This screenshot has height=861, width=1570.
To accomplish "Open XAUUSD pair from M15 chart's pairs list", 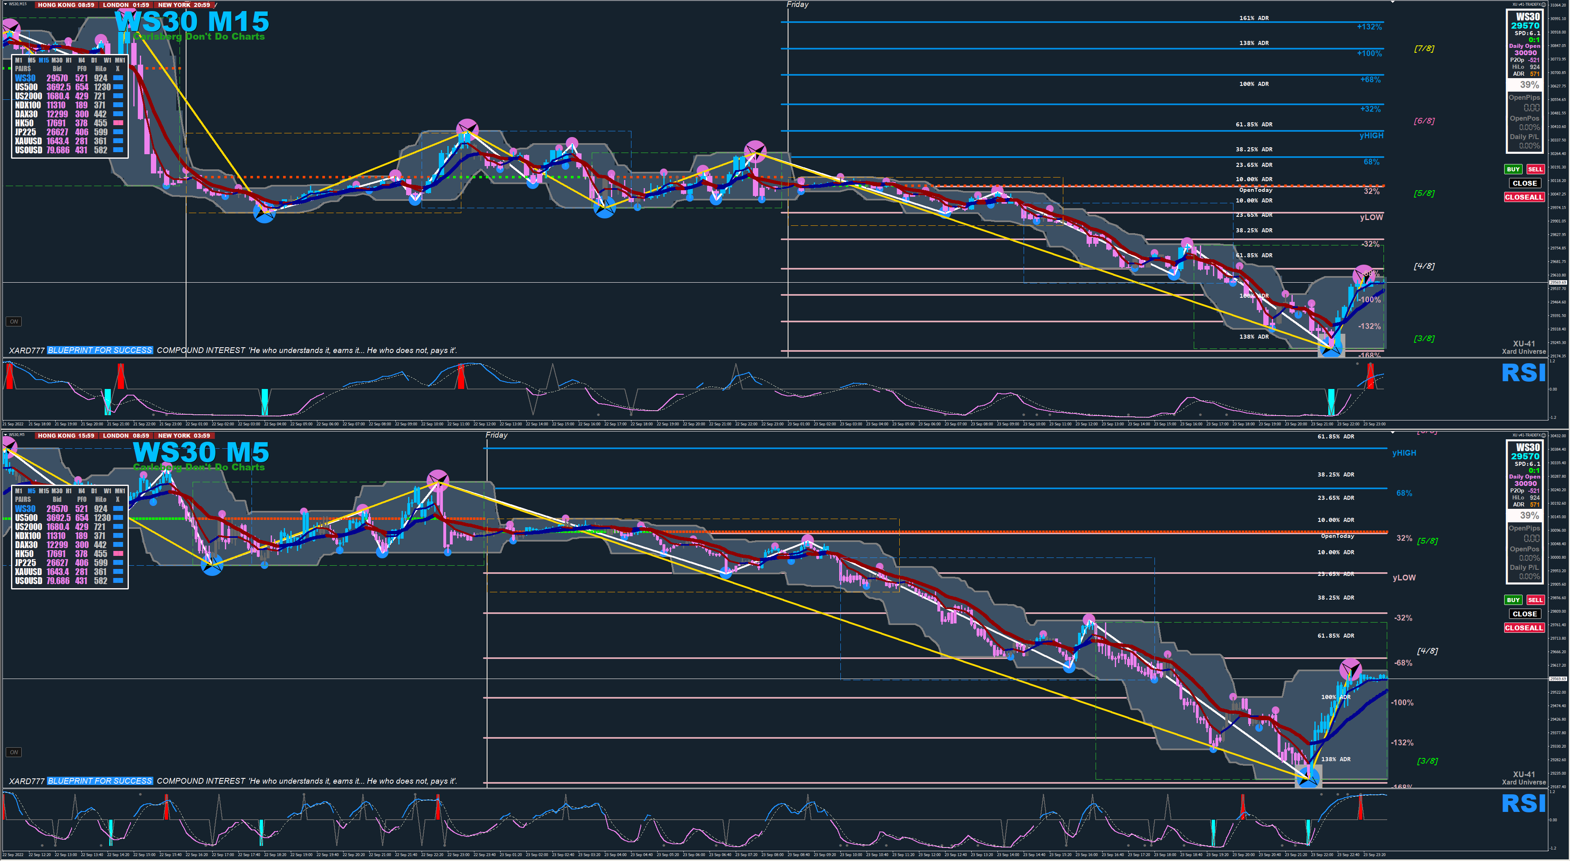I will coord(28,141).
